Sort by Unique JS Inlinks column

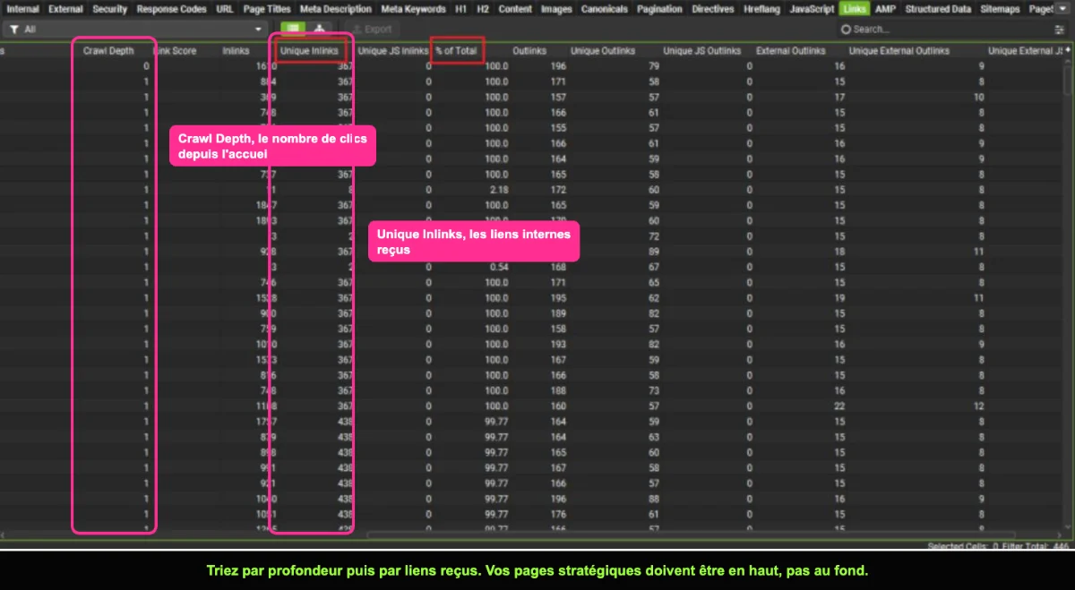click(393, 51)
